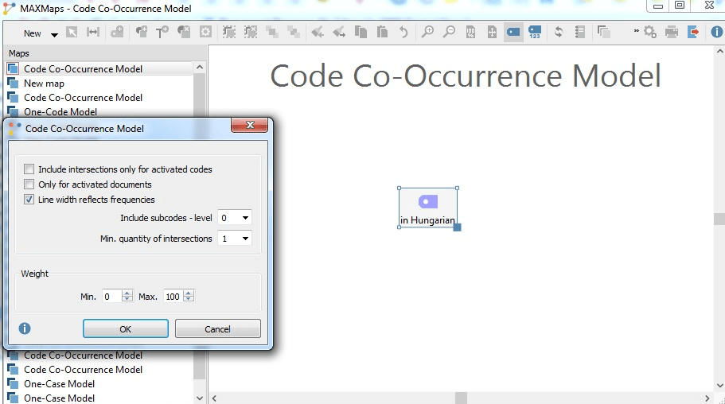The width and height of the screenshot is (725, 404).
Task: Click Cancel in the dialog
Action: pyautogui.click(x=218, y=328)
